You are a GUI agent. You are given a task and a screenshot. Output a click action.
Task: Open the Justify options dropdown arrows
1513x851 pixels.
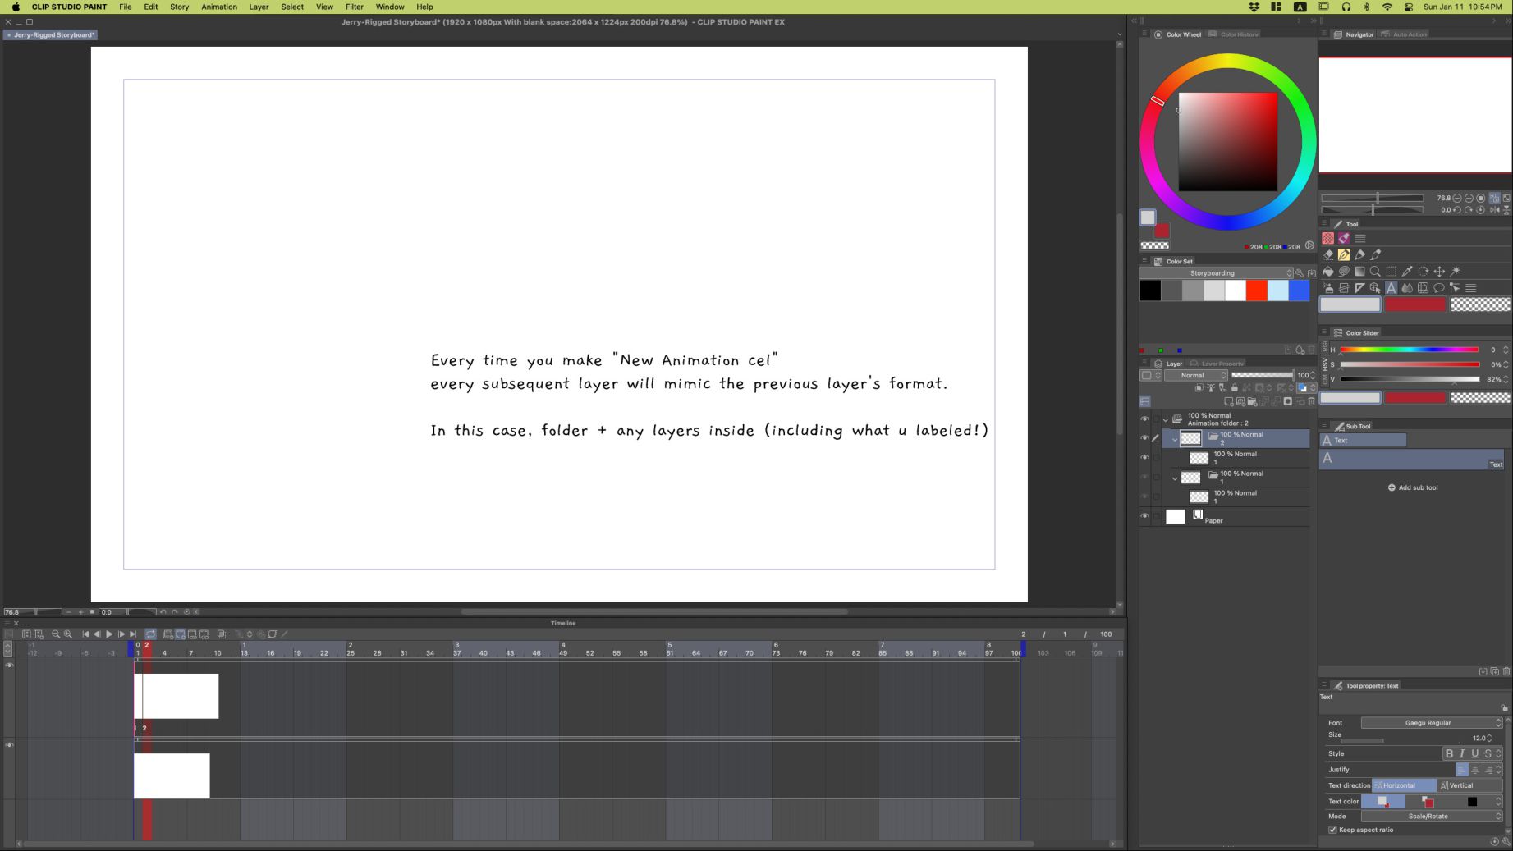[1499, 770]
